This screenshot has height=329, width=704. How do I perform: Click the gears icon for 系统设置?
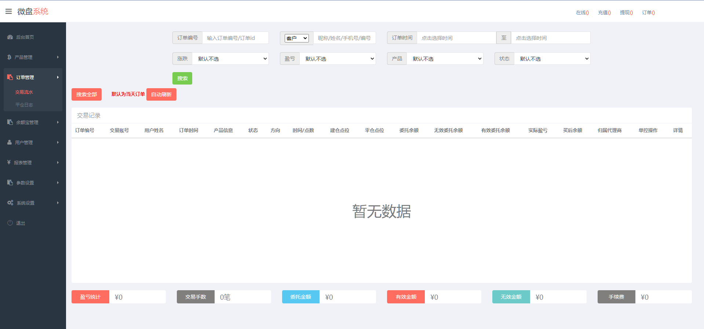click(x=10, y=203)
